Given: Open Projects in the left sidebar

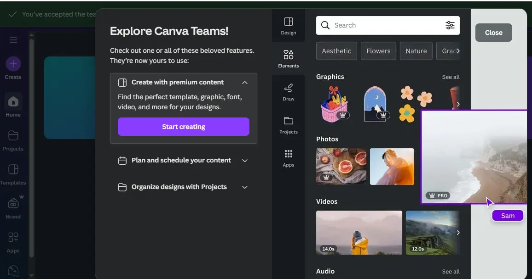Looking at the screenshot, I should (13, 141).
